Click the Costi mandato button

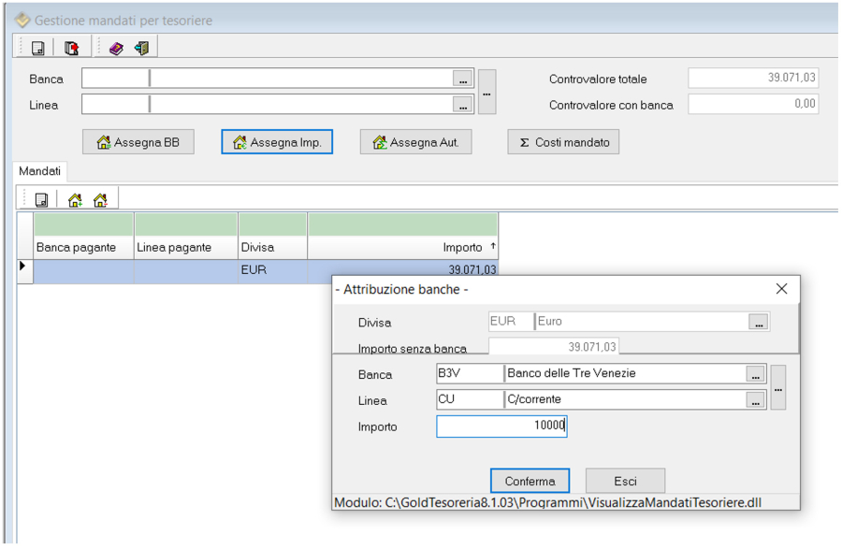tap(563, 142)
